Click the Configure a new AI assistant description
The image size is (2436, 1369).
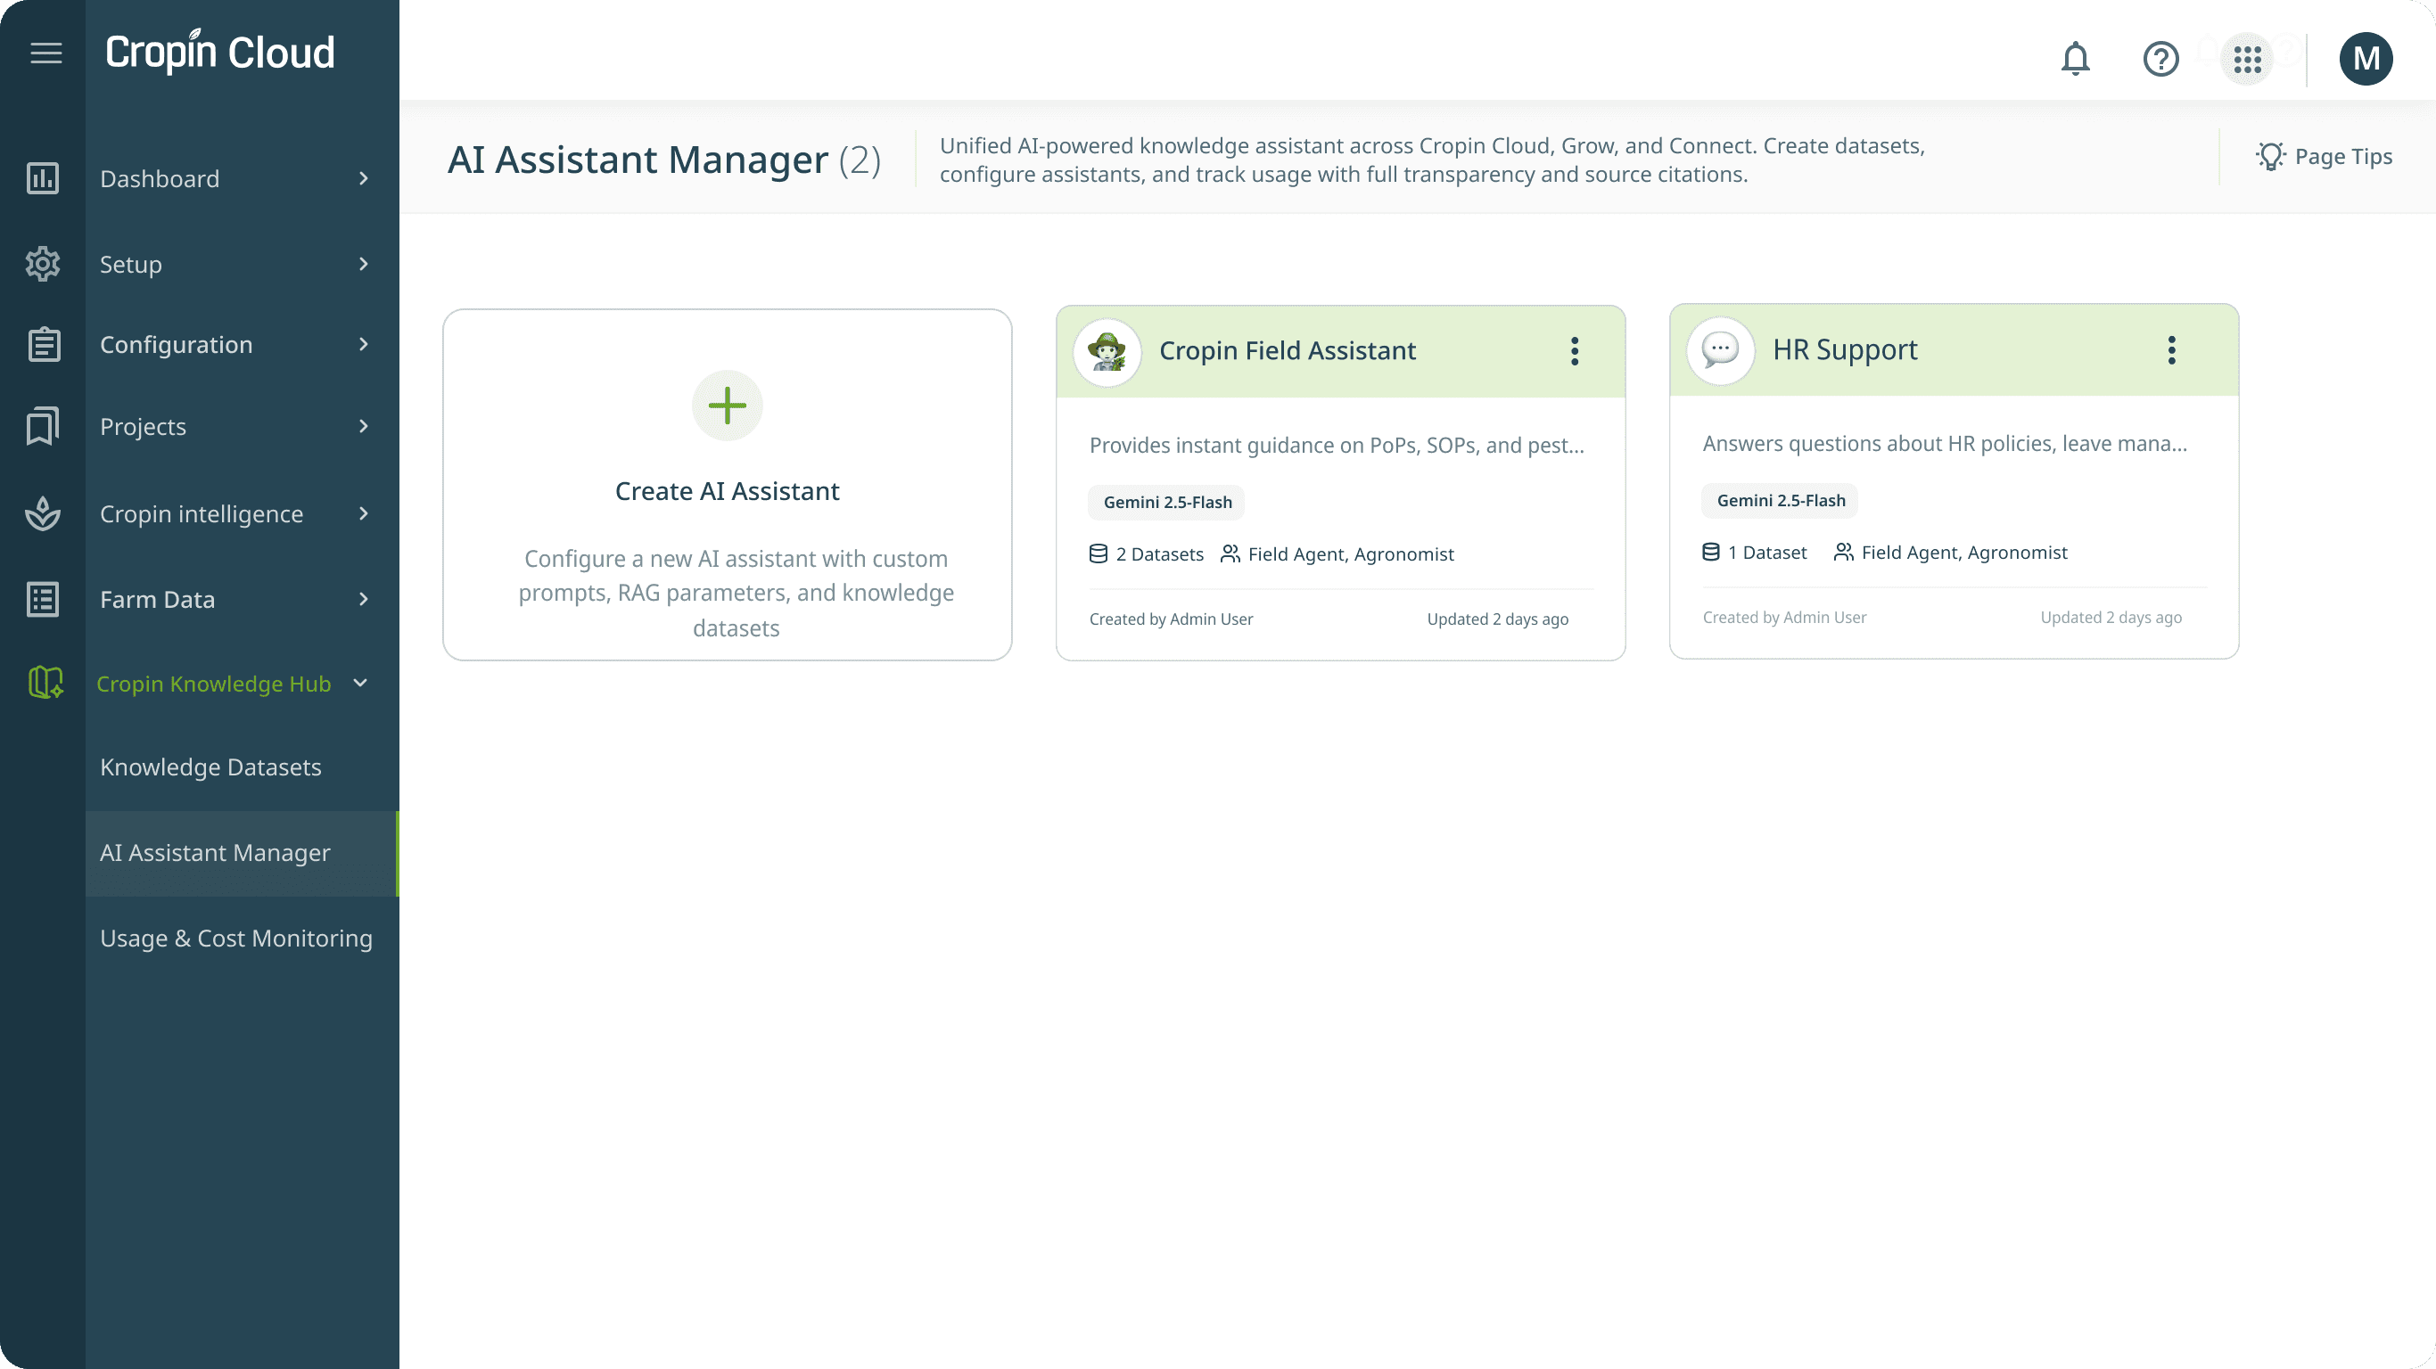(x=736, y=593)
